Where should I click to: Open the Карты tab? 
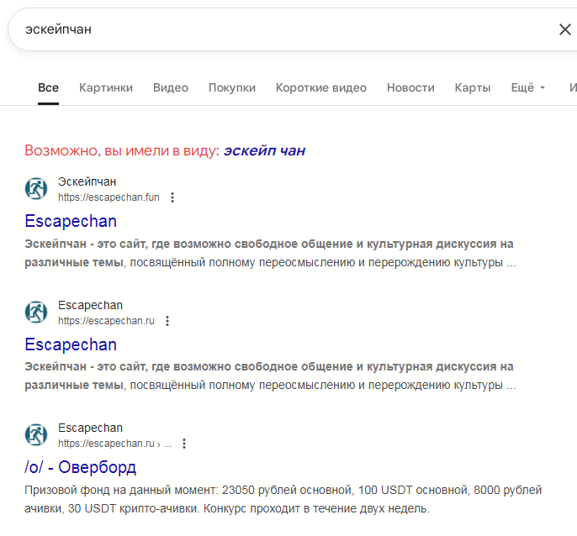(473, 87)
